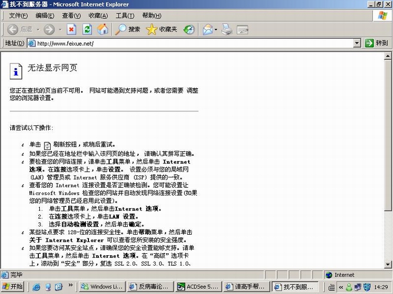Click the IE icon in title bar
The height and width of the screenshot is (294, 393).
pos(5,4)
